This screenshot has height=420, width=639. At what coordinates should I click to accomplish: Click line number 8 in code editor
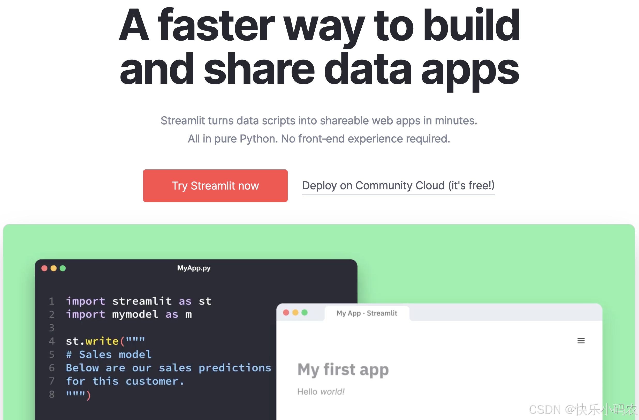[x=52, y=394]
